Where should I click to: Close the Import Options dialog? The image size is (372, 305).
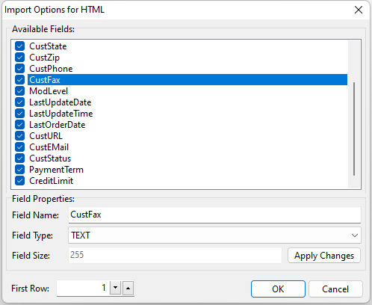[x=359, y=10]
